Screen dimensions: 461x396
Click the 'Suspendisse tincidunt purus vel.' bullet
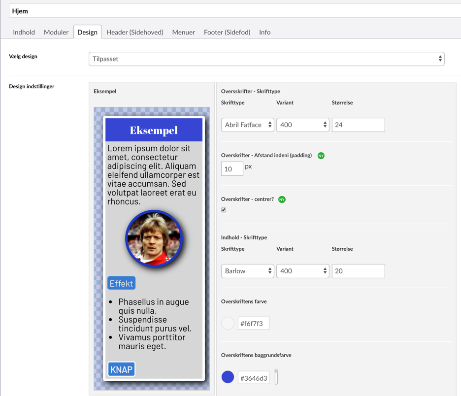[155, 324]
